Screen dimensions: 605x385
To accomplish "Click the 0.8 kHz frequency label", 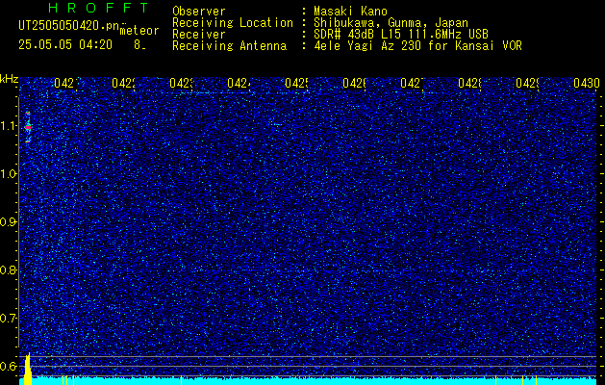I will (x=10, y=269).
